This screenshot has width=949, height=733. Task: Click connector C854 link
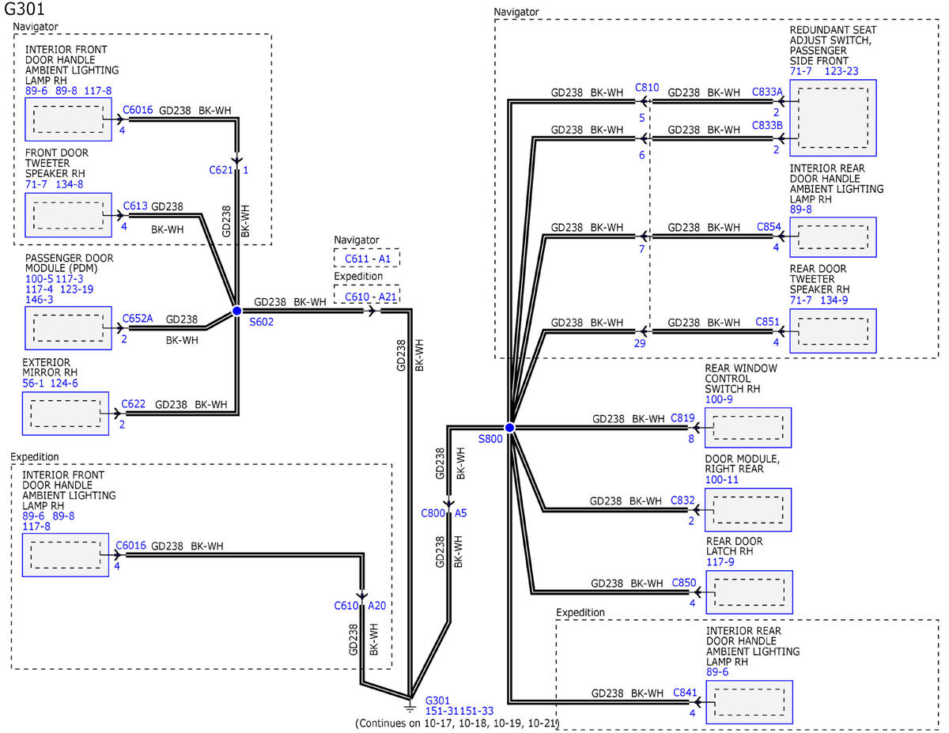[769, 227]
